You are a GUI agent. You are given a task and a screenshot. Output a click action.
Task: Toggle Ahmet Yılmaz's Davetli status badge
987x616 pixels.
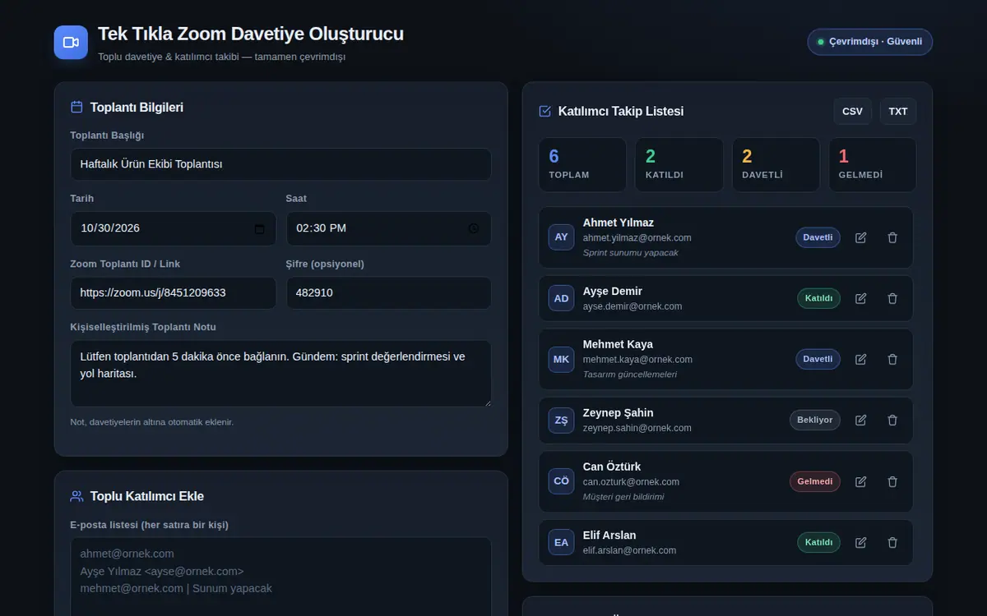tap(818, 237)
